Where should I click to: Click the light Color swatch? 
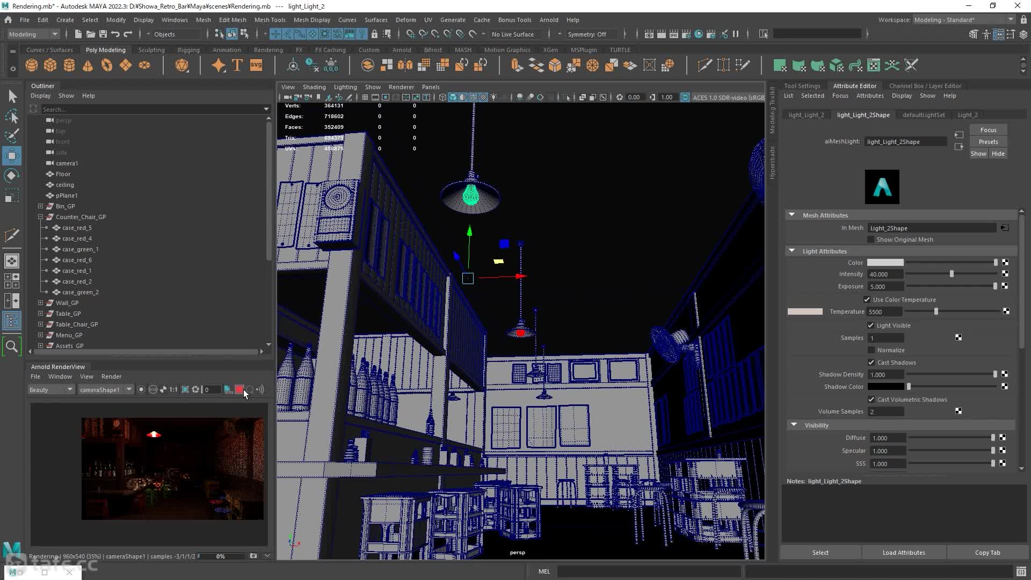(x=885, y=263)
